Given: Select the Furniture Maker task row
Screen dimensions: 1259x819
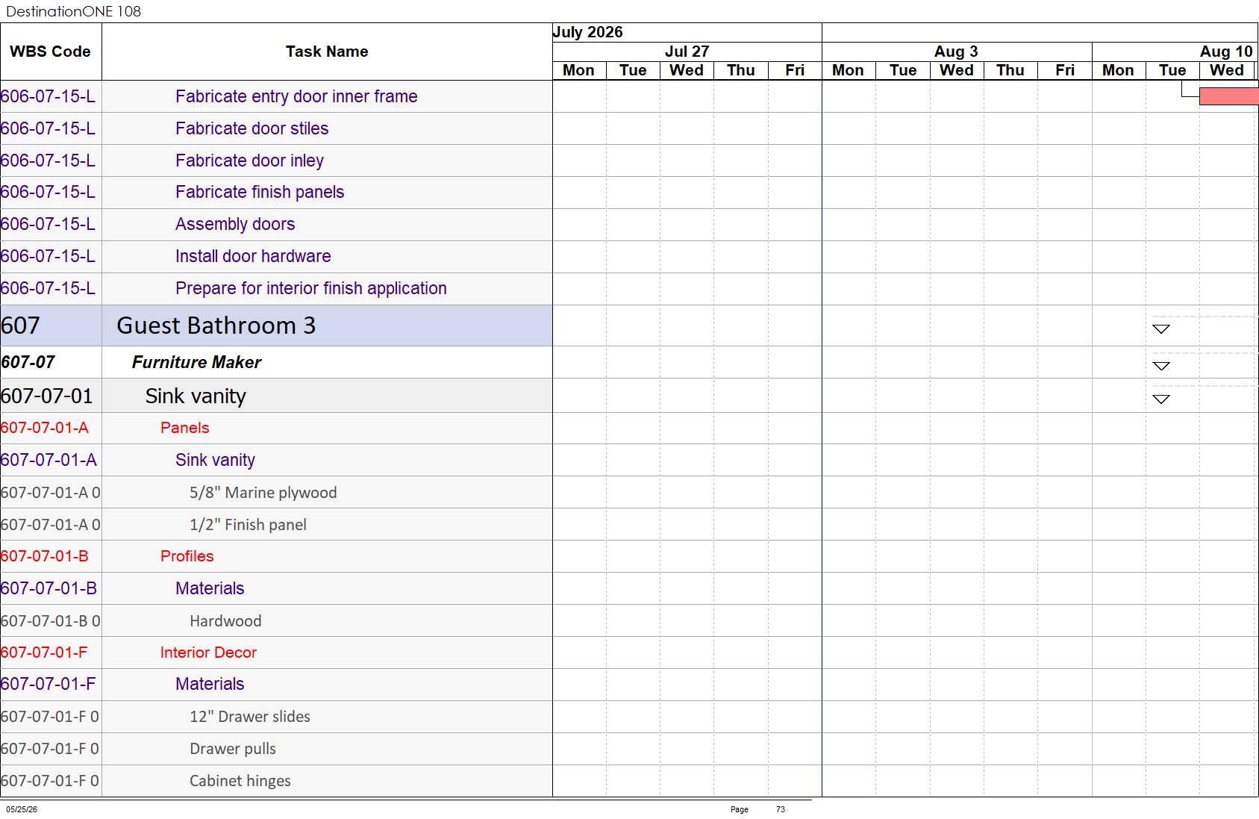Looking at the screenshot, I should pos(276,362).
